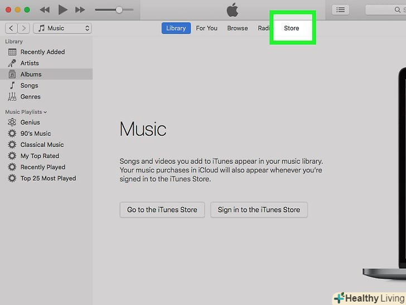Switch to the Radio tab
The width and height of the screenshot is (406, 305).
click(x=264, y=28)
